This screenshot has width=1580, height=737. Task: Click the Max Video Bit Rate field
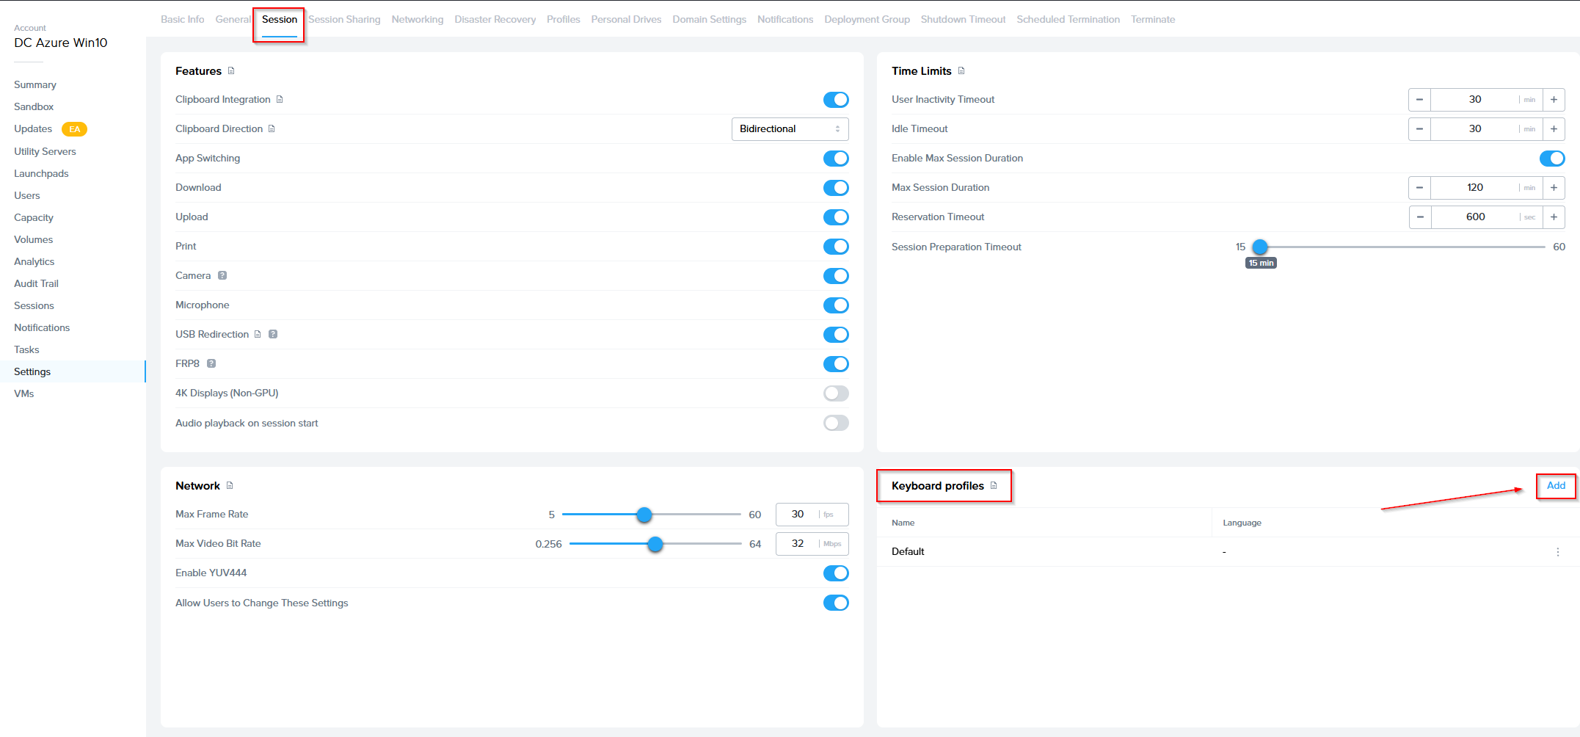798,544
